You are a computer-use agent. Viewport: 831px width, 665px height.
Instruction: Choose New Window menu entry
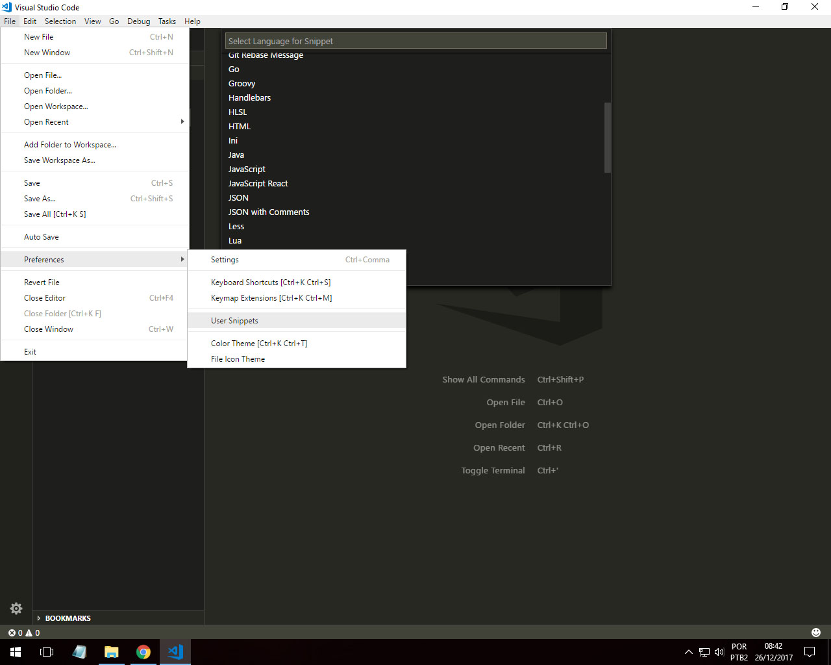(95, 53)
